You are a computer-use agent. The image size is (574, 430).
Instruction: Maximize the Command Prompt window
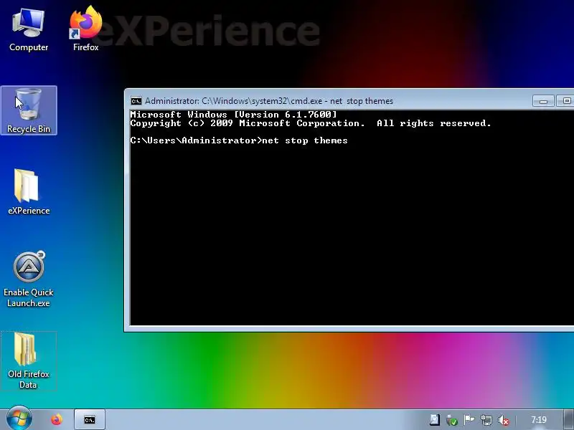coord(565,101)
